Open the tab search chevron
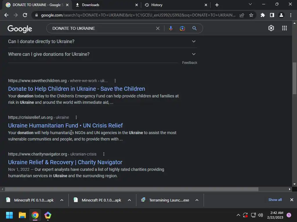297x222 pixels. 250,4
